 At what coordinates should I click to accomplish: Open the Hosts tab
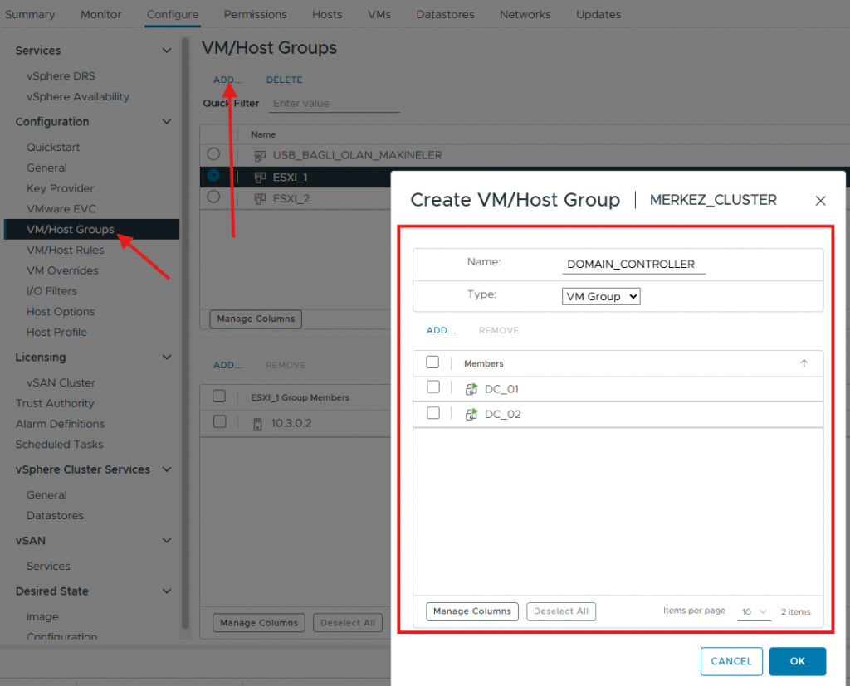pyautogui.click(x=327, y=15)
